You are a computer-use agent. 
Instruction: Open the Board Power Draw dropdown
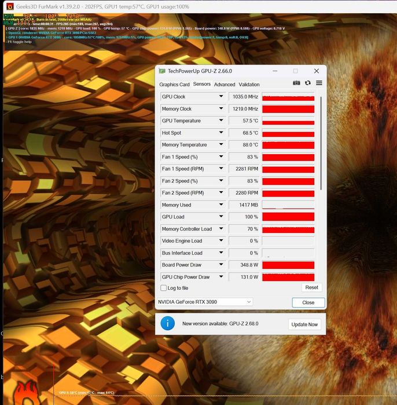click(x=221, y=264)
